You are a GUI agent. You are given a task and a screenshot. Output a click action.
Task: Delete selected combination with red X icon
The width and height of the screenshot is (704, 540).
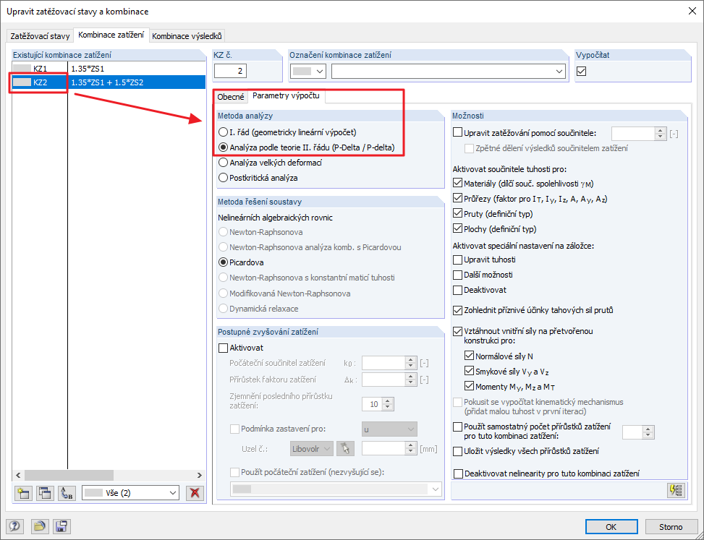pos(195,493)
